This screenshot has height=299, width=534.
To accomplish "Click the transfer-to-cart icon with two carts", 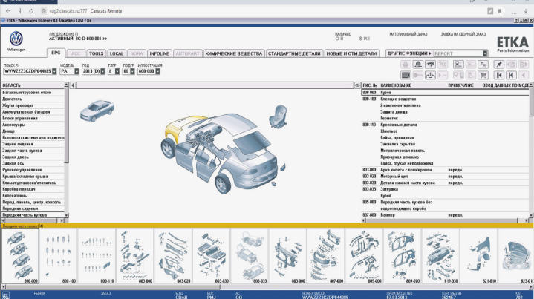I will [483, 65].
